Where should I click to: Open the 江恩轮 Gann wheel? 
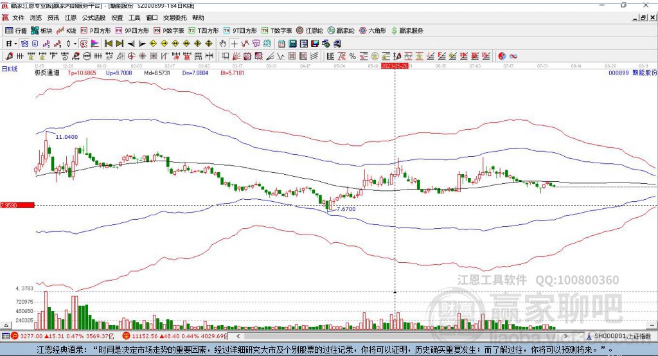click(310, 31)
